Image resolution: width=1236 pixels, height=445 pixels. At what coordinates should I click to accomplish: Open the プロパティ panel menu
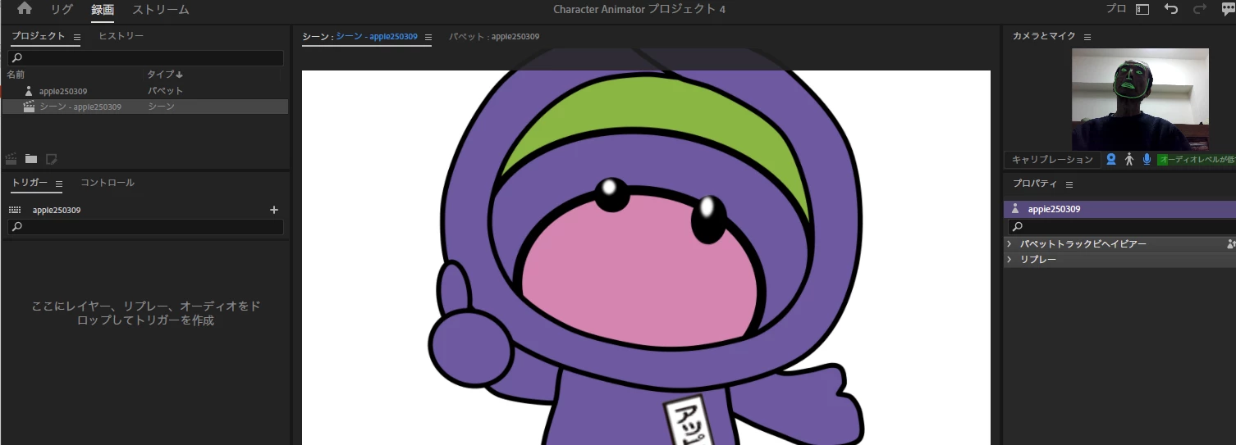coord(1069,184)
